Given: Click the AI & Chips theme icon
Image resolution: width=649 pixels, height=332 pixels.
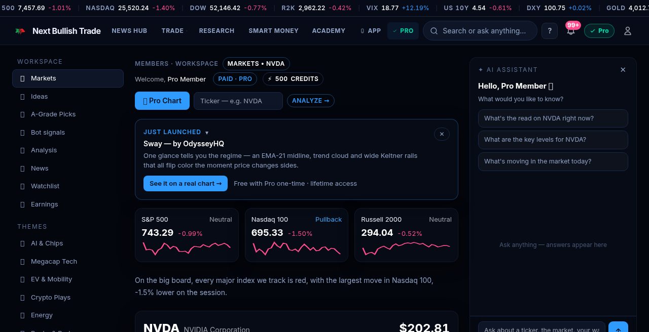Looking at the screenshot, I should [22, 243].
